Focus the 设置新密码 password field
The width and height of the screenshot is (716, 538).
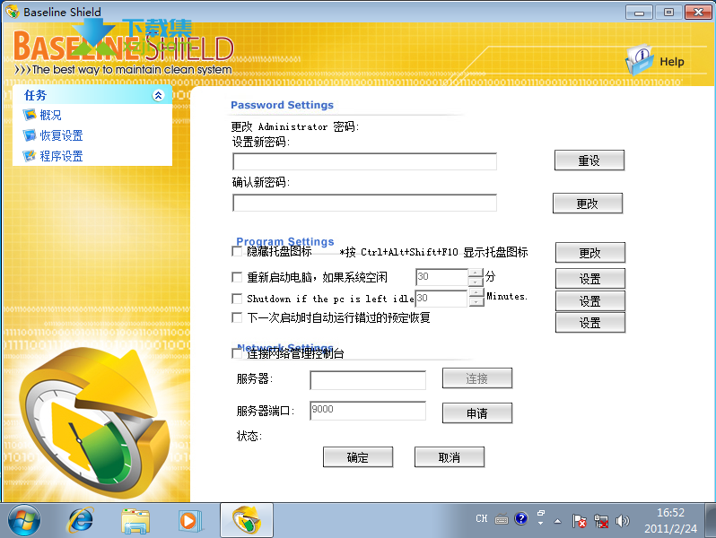[x=364, y=161]
